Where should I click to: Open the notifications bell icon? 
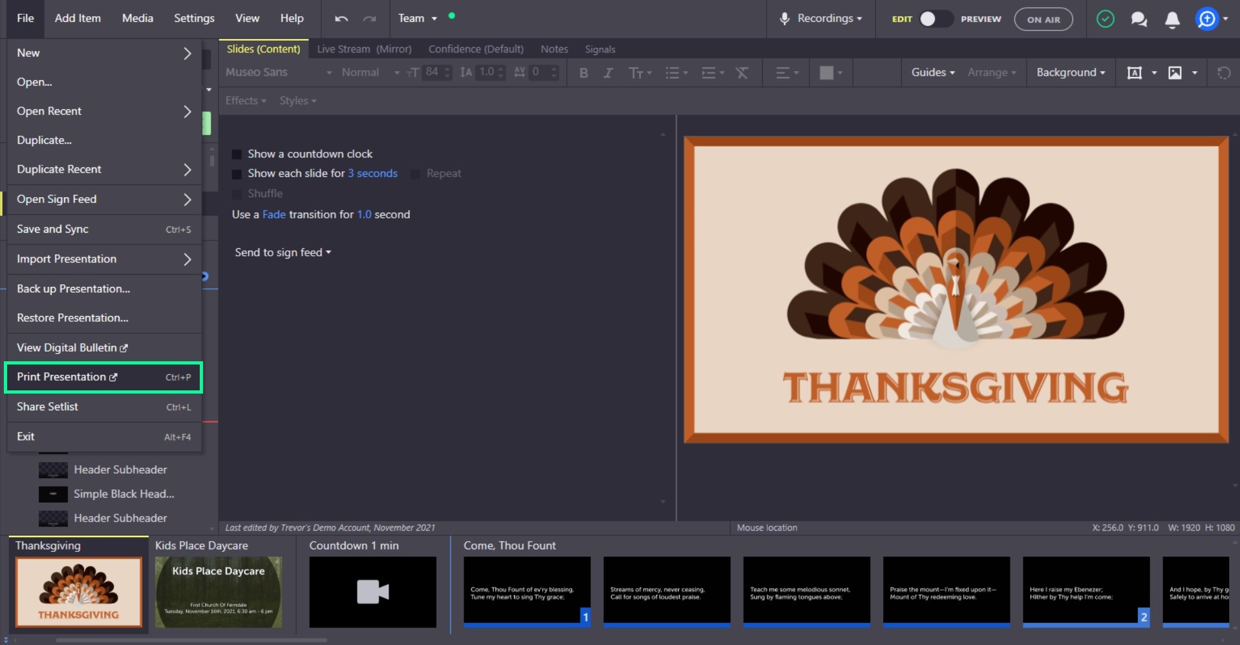coord(1172,19)
